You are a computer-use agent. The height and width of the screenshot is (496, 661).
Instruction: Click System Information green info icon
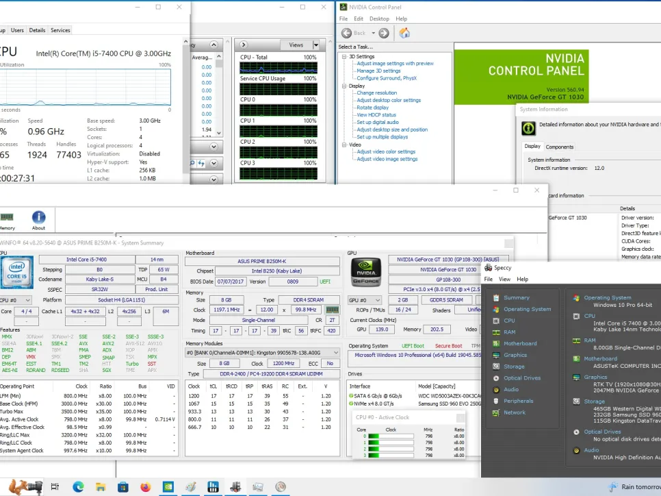(528, 128)
